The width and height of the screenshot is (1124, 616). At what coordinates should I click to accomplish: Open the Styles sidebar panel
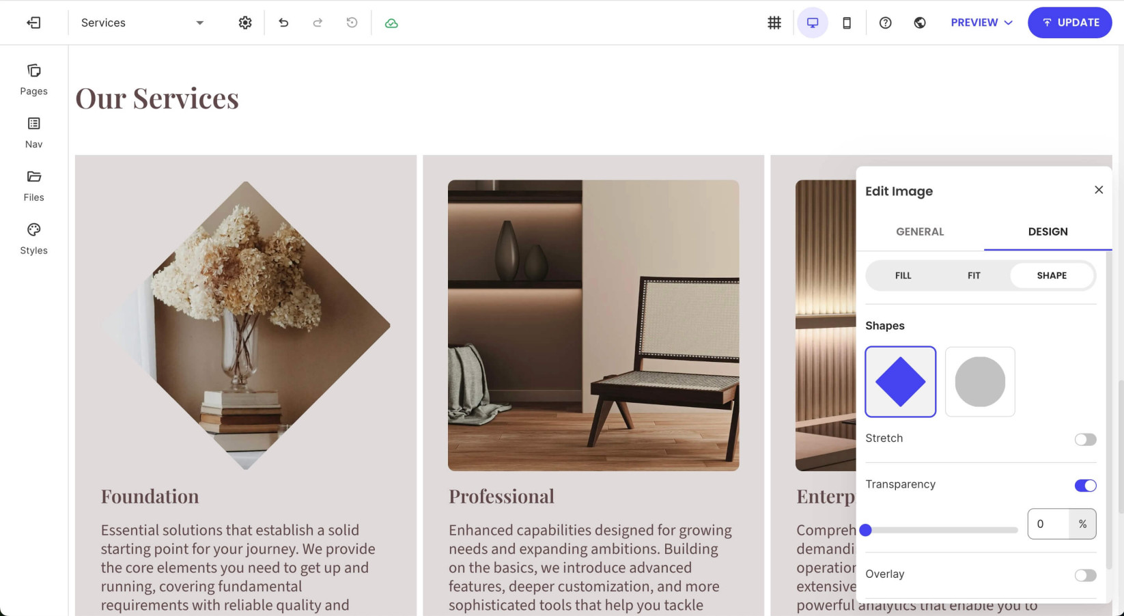click(33, 239)
